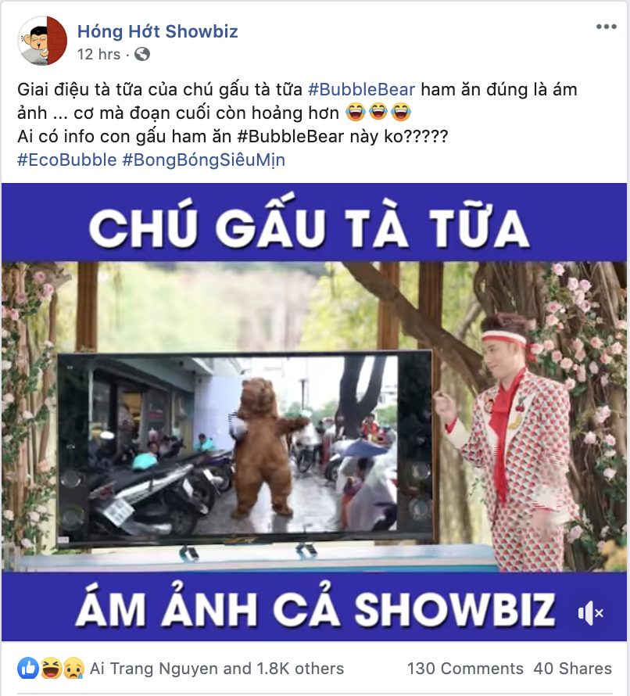
Task: Click the Like reaction icon
Action: (28, 668)
